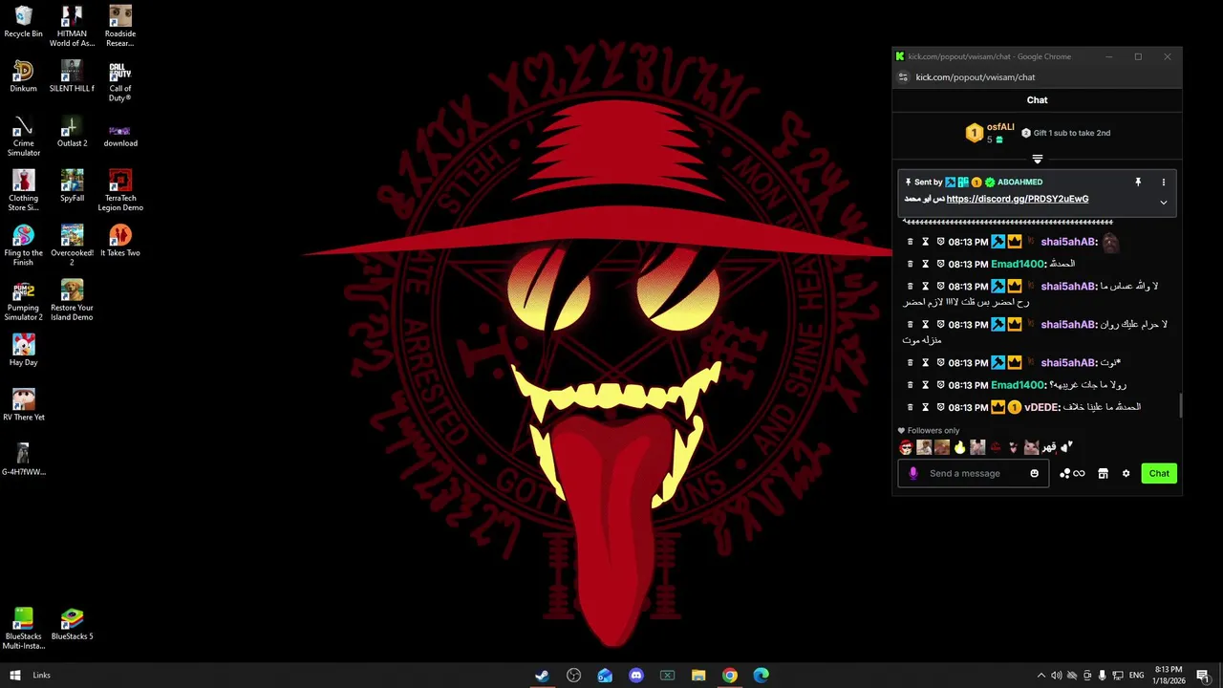Focus the Send a message input field
The width and height of the screenshot is (1223, 688).
click(973, 473)
